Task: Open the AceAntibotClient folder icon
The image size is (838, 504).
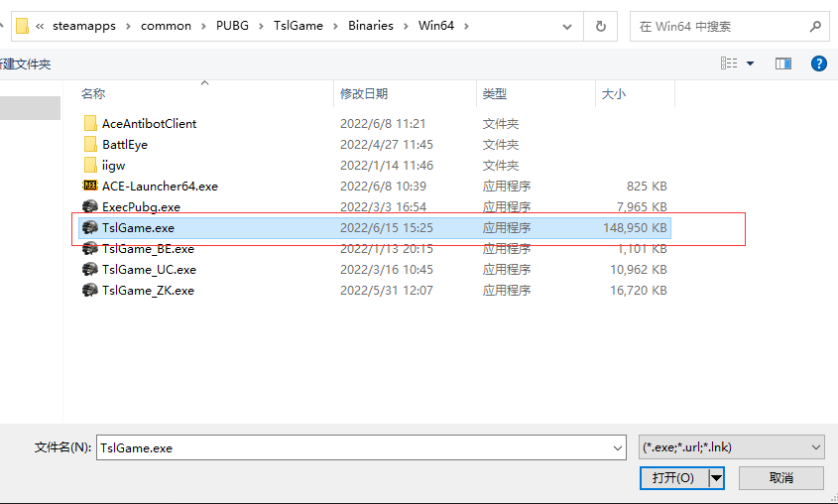Action: pyautogui.click(x=90, y=123)
